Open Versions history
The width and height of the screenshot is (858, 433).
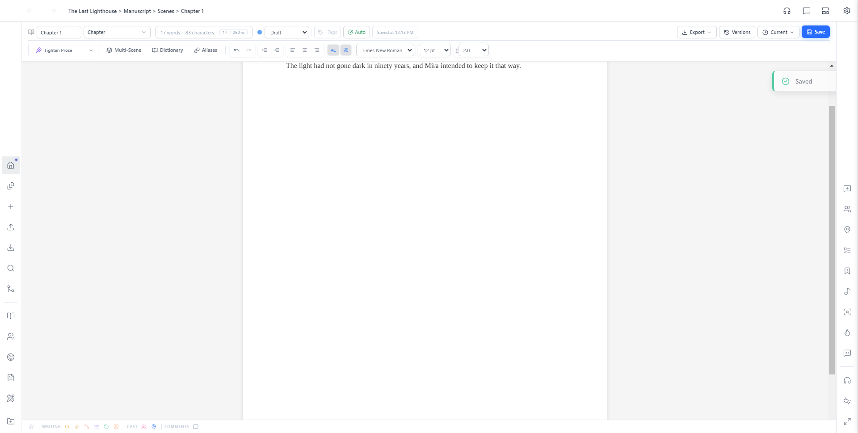[x=737, y=32]
